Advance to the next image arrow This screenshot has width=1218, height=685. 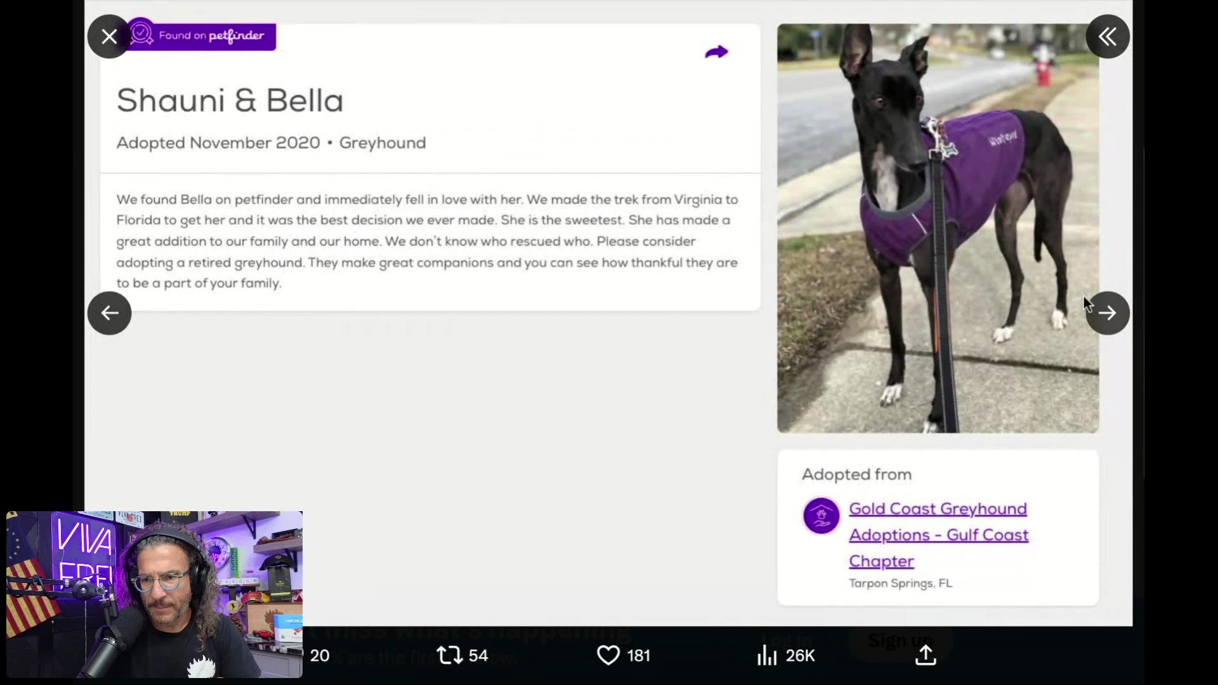[1108, 313]
